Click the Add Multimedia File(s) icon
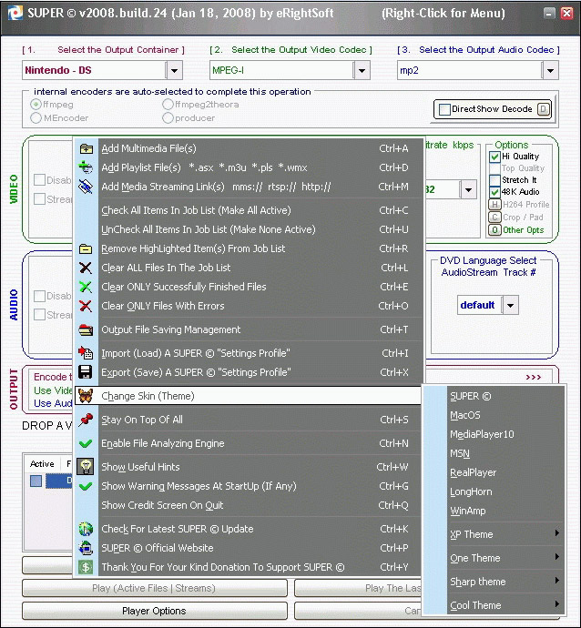The height and width of the screenshot is (628, 581). click(87, 149)
